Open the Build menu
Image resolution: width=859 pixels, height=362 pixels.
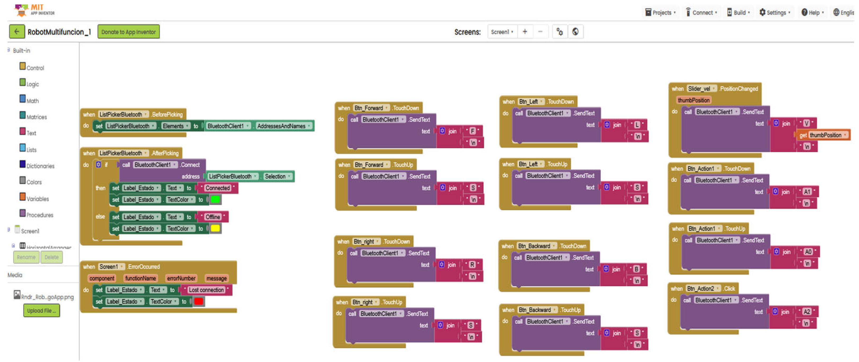[x=739, y=13]
